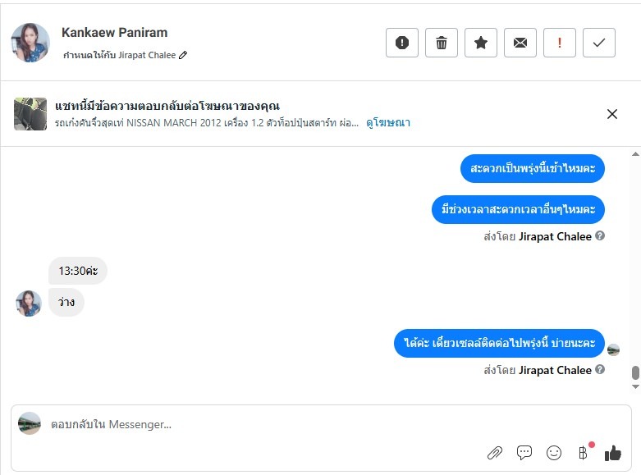
Task: Click the trash delete conversation icon
Action: pyautogui.click(x=442, y=43)
